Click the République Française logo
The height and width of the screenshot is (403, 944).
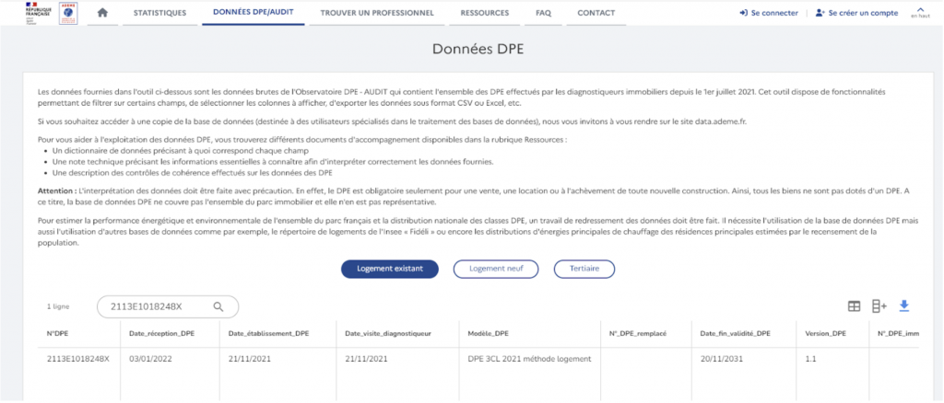coord(38,15)
